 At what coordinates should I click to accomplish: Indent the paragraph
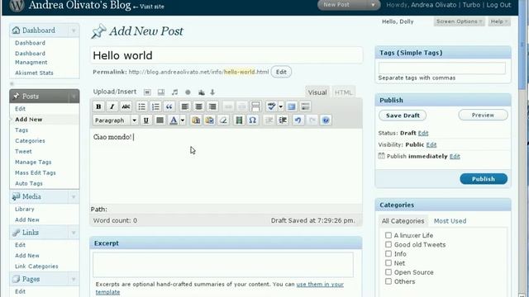pos(283,120)
